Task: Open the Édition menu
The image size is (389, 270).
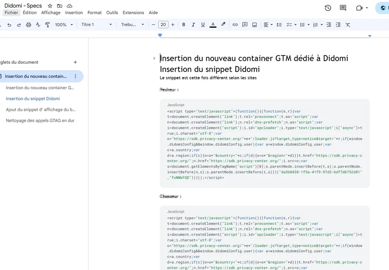Action: coord(30,13)
